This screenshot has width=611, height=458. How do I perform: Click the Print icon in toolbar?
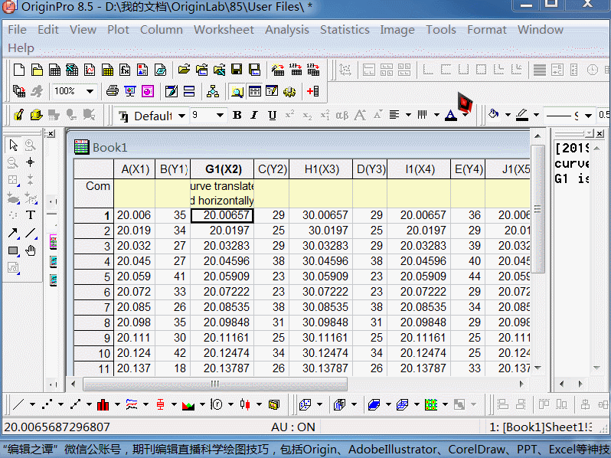(112, 91)
